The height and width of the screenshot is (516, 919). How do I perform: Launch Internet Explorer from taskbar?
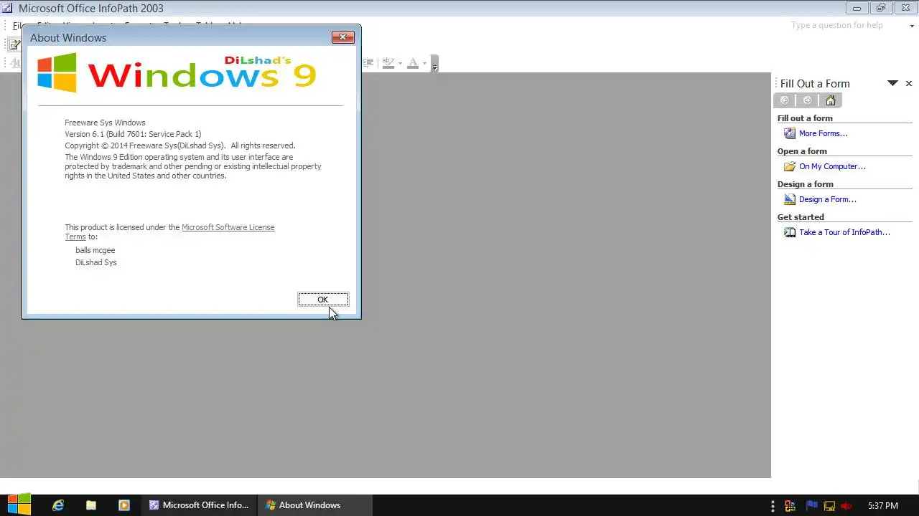[x=58, y=505]
